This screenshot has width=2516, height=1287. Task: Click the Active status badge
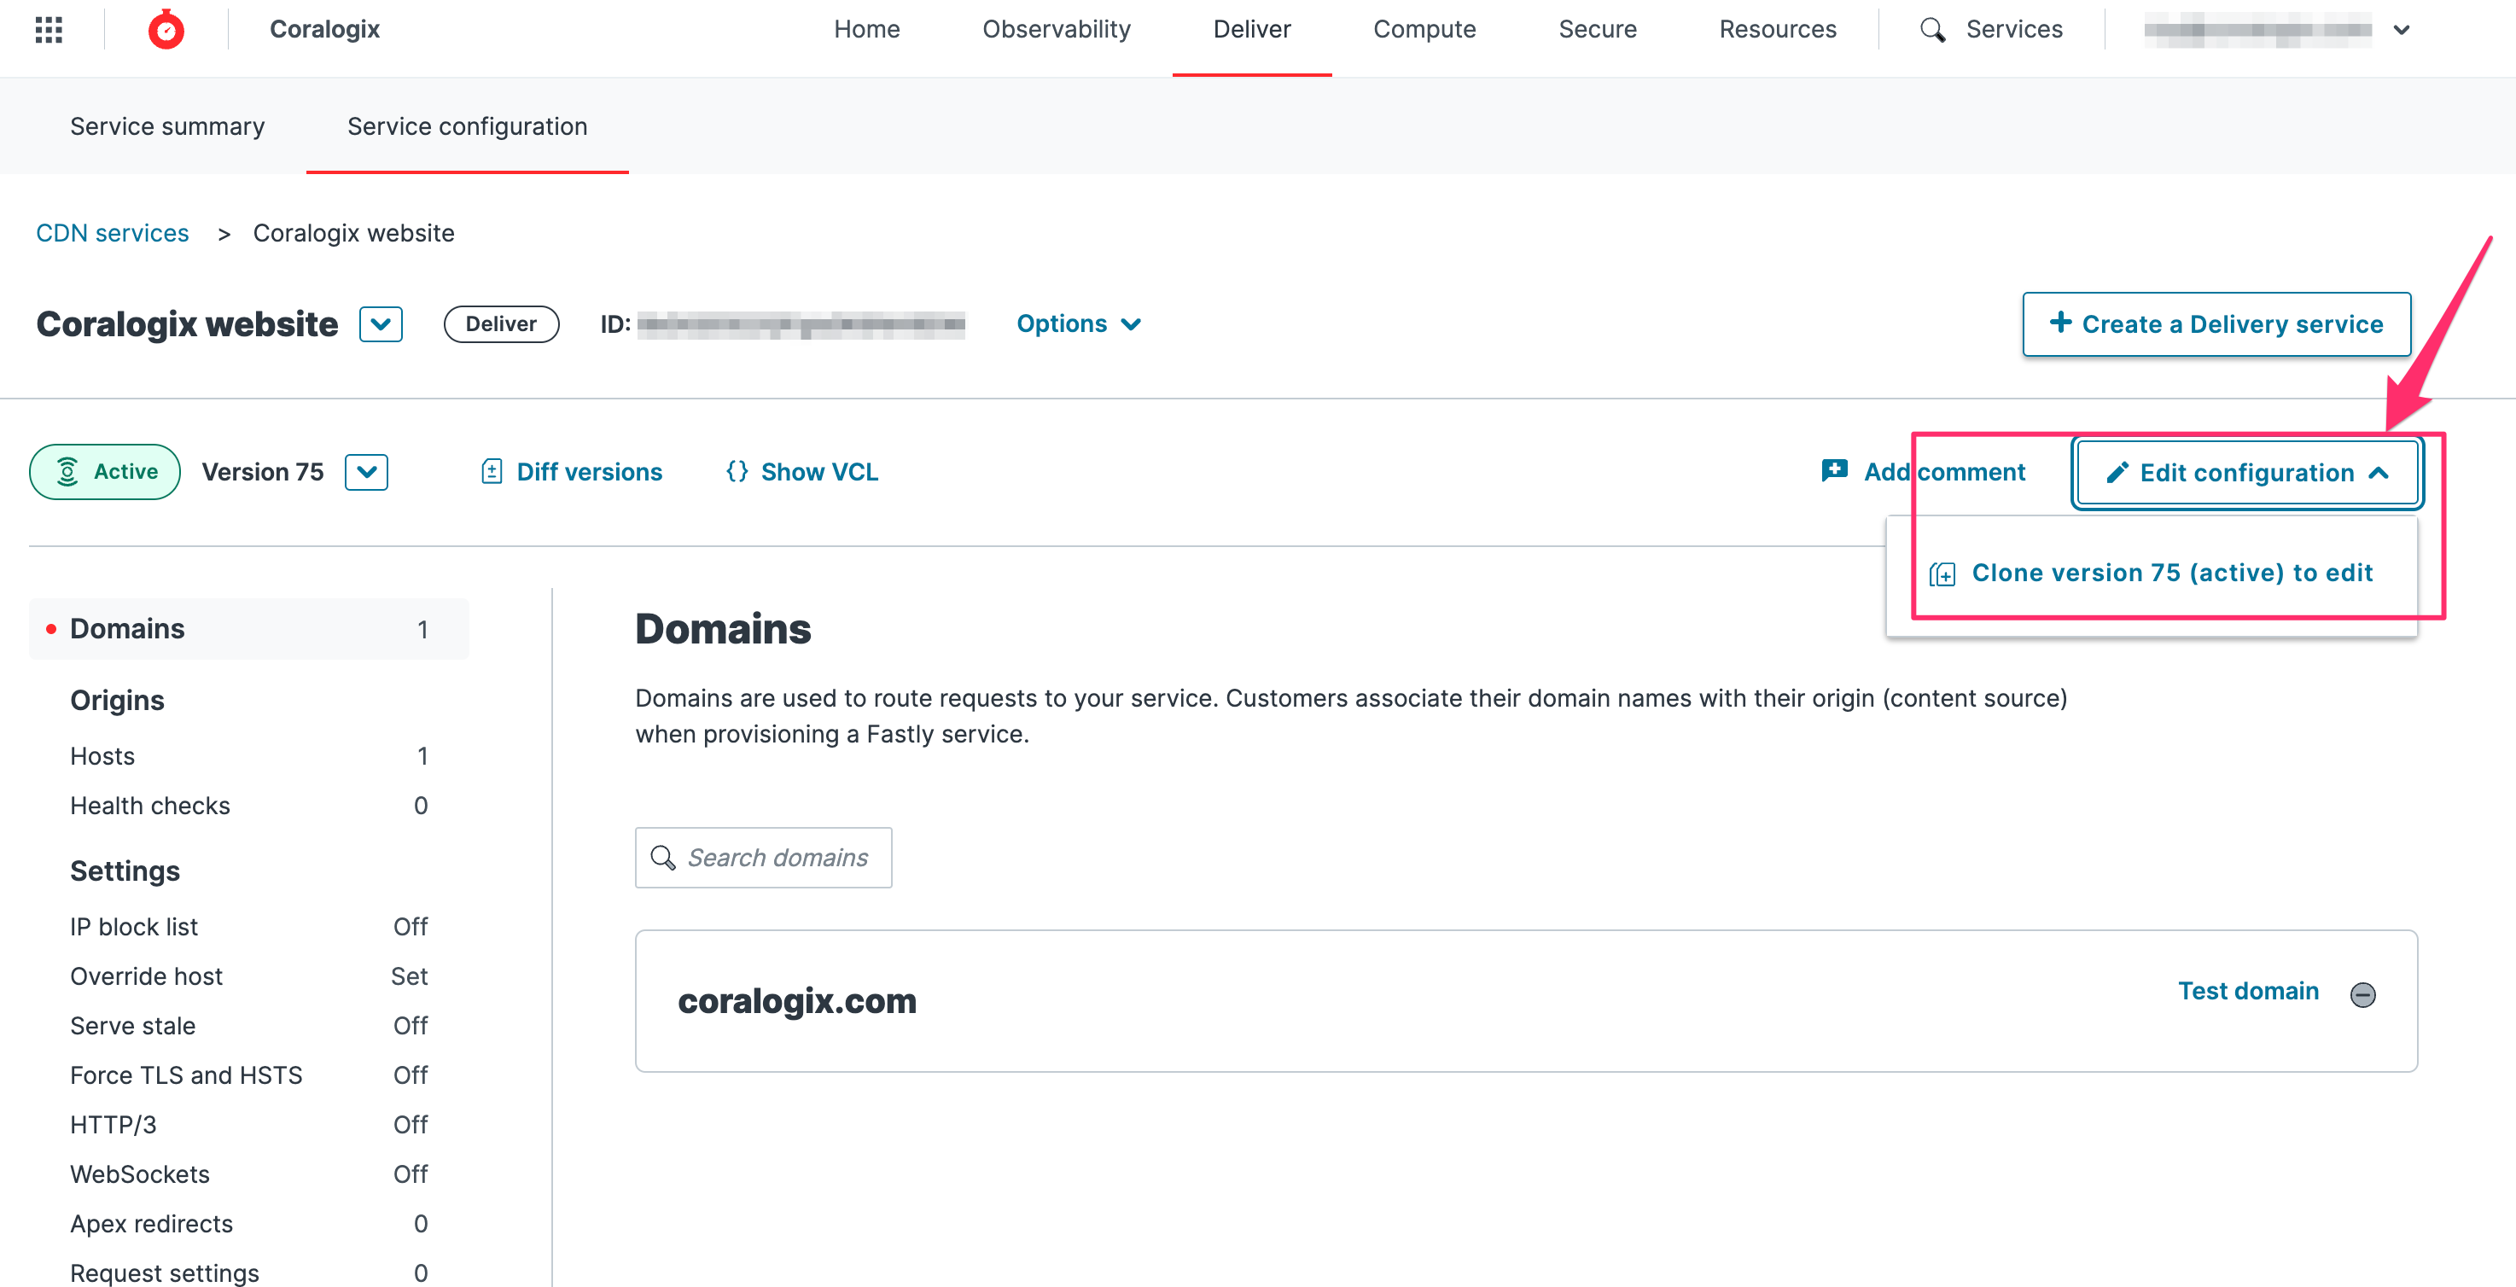pos(106,472)
